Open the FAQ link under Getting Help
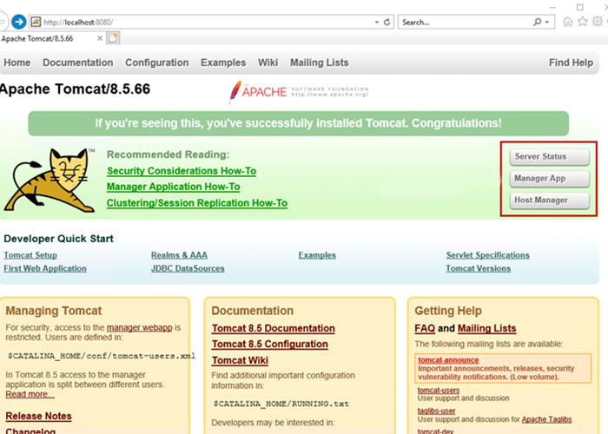Image resolution: width=608 pixels, height=434 pixels. [425, 328]
